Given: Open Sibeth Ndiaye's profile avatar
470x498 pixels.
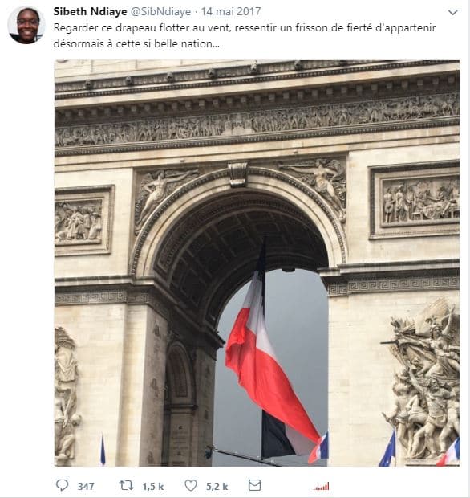Looking at the screenshot, I should point(26,26).
